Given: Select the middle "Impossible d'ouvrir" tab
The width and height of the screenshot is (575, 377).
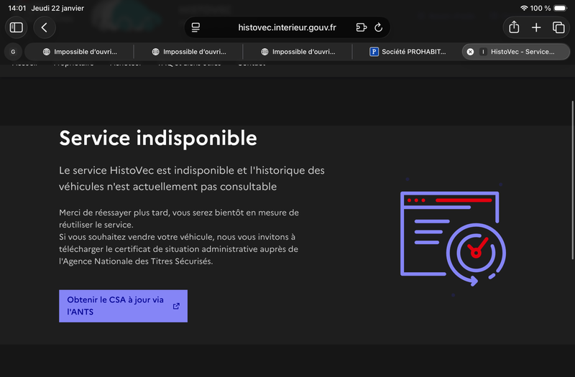Looking at the screenshot, I should tap(188, 52).
